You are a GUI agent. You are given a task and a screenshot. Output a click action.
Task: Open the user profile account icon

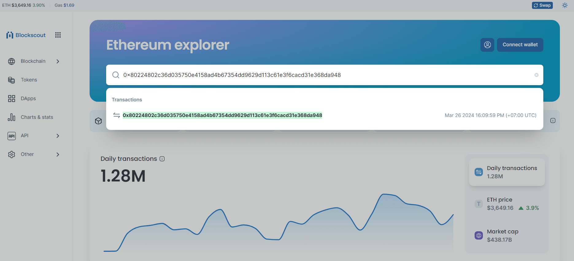coord(487,45)
